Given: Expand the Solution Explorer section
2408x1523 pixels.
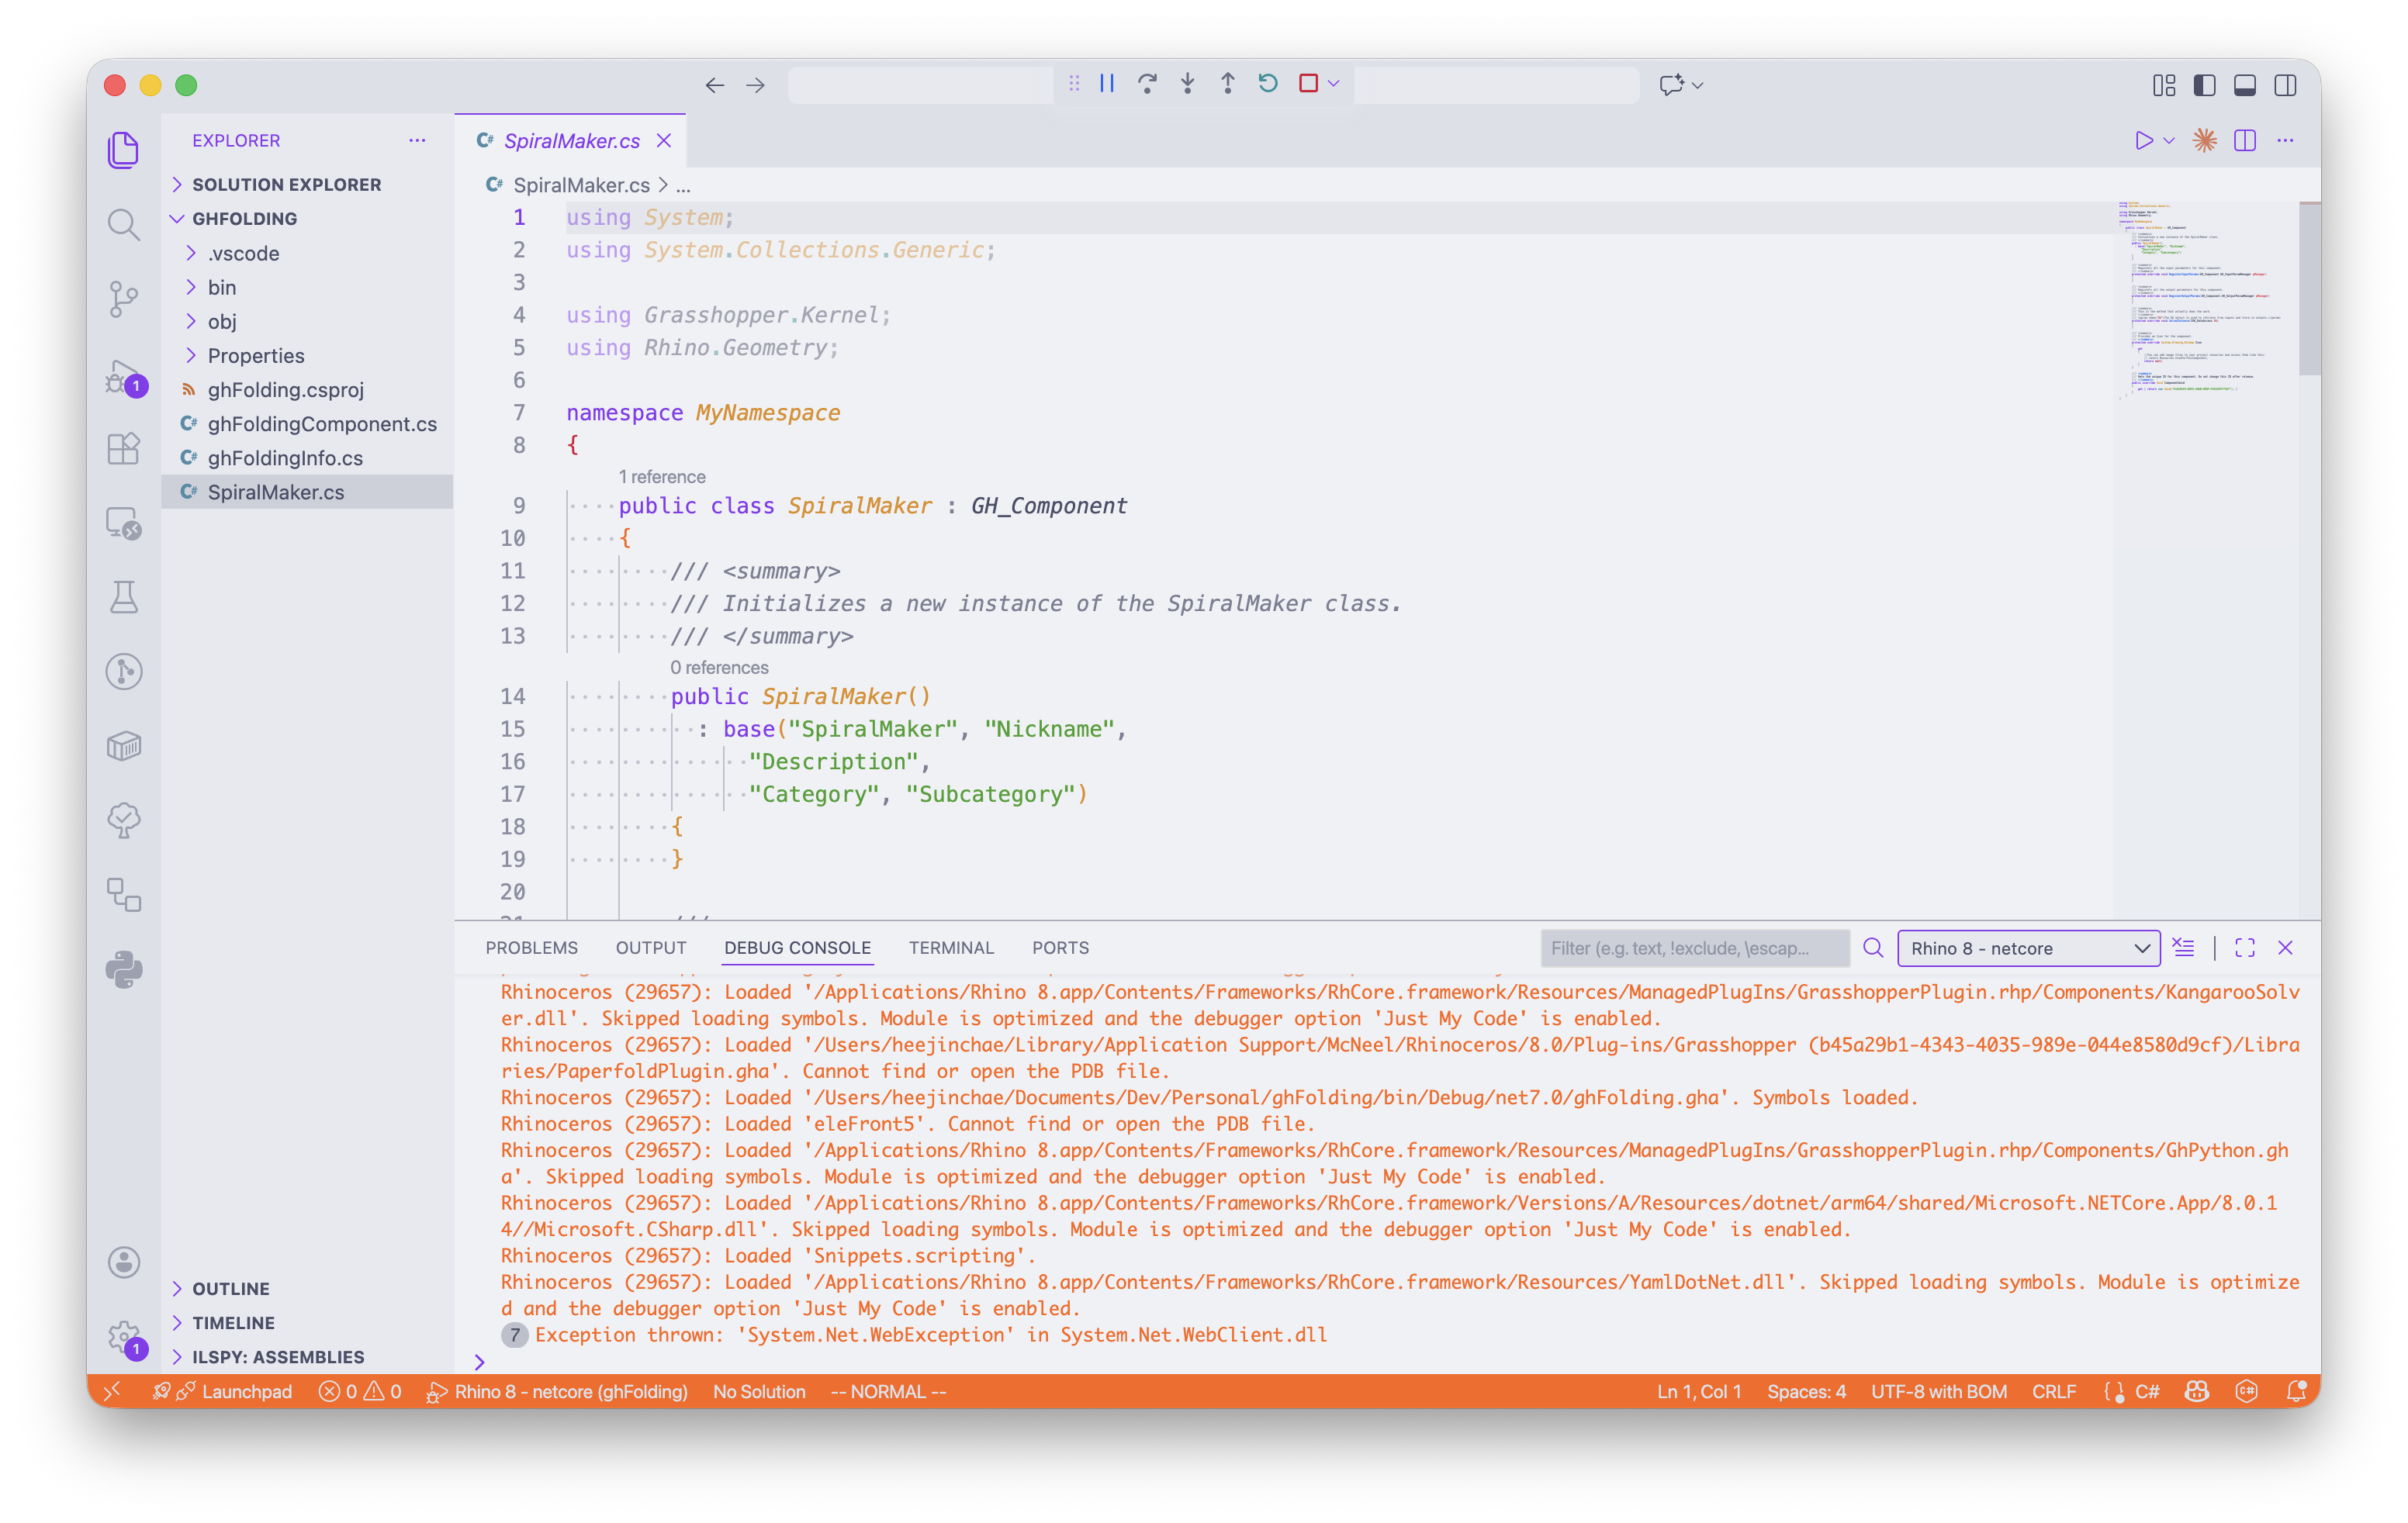Looking at the screenshot, I should click(286, 185).
